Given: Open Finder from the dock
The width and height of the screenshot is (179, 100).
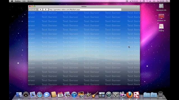Looking at the screenshot, I should (x=19, y=94).
